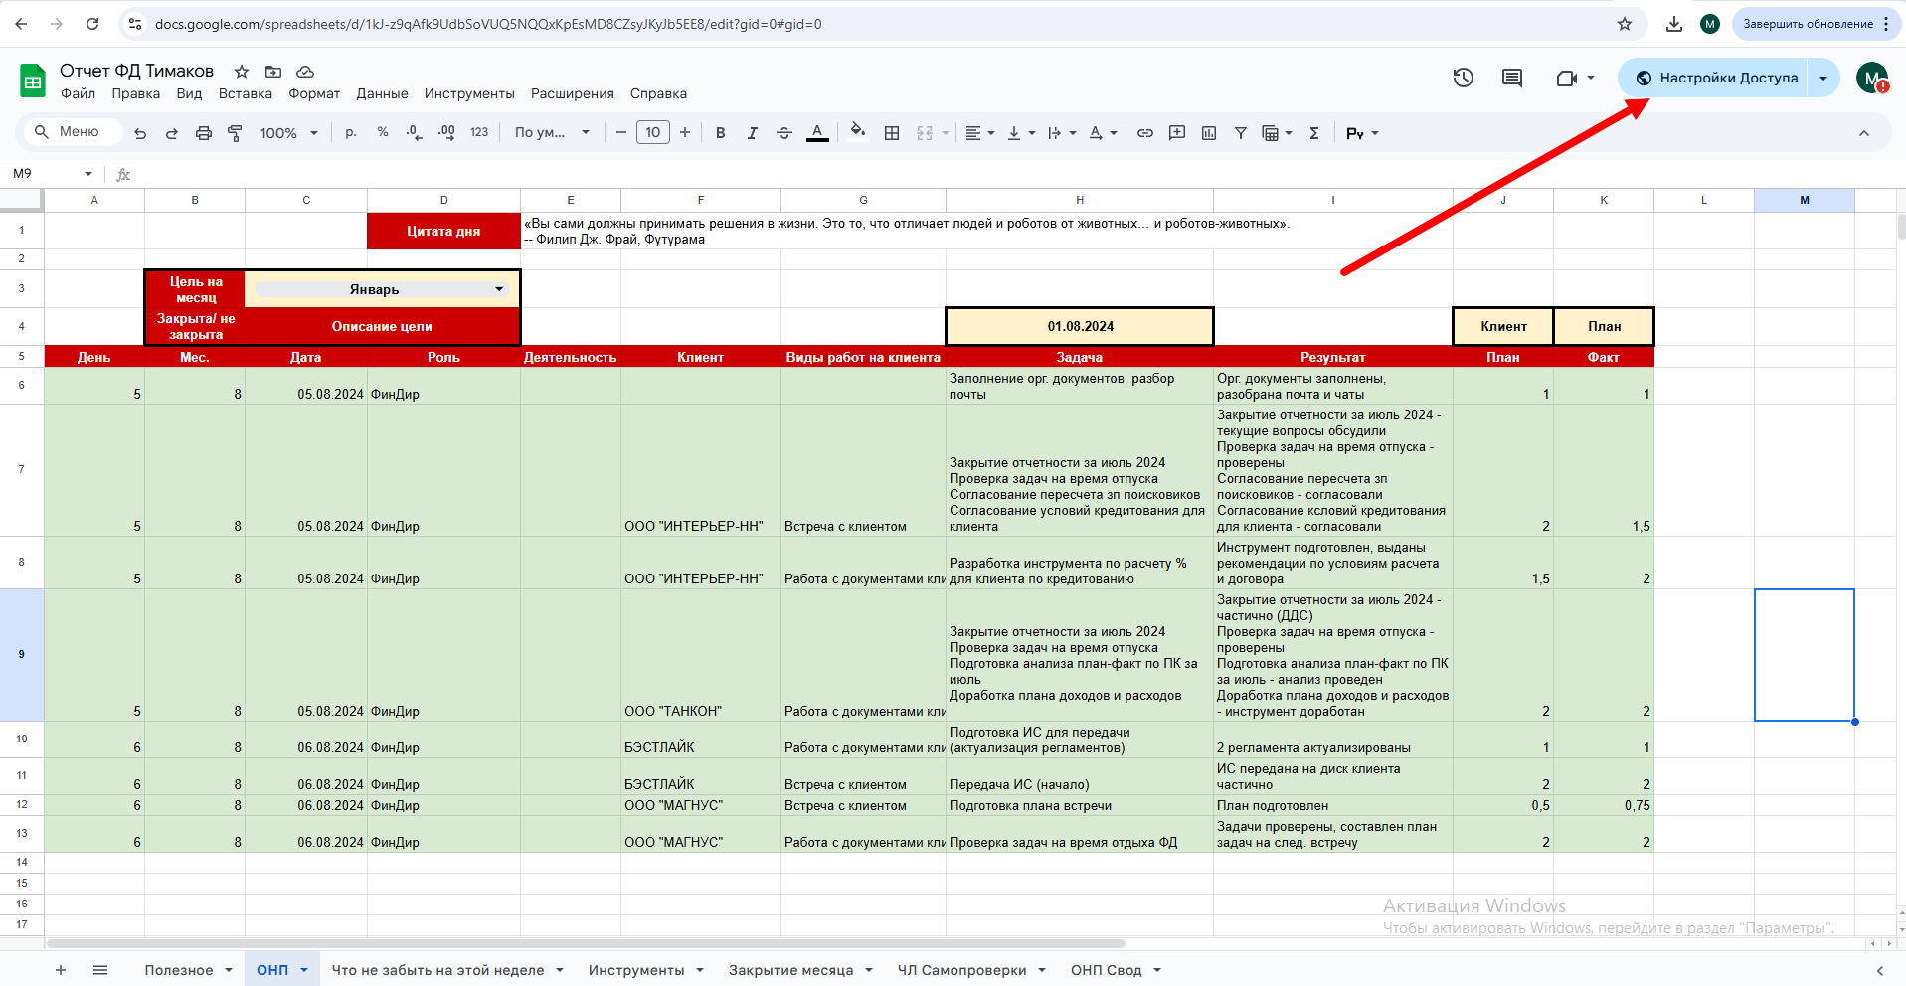Toggle strikethrough formatting
Viewport: 1906px width, 986px height.
coord(784,133)
